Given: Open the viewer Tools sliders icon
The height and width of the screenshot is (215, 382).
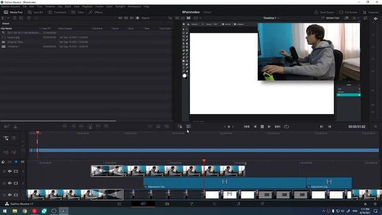Looking at the screenshot, I should [189, 127].
